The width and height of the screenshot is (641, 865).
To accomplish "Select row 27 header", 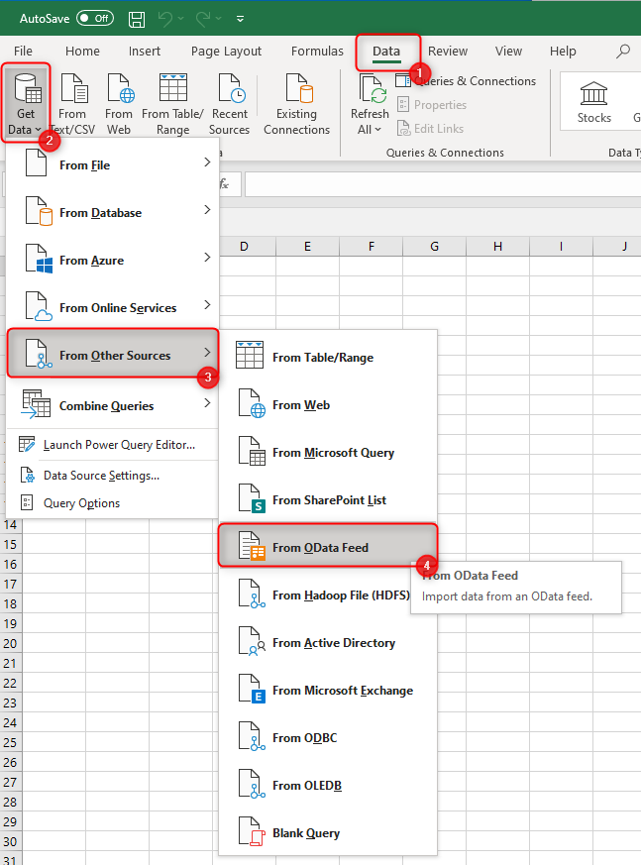I will pos(11,782).
